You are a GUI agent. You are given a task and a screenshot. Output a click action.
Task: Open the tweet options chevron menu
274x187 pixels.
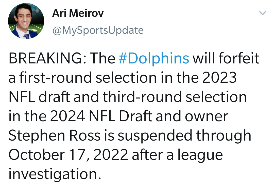click(263, 13)
